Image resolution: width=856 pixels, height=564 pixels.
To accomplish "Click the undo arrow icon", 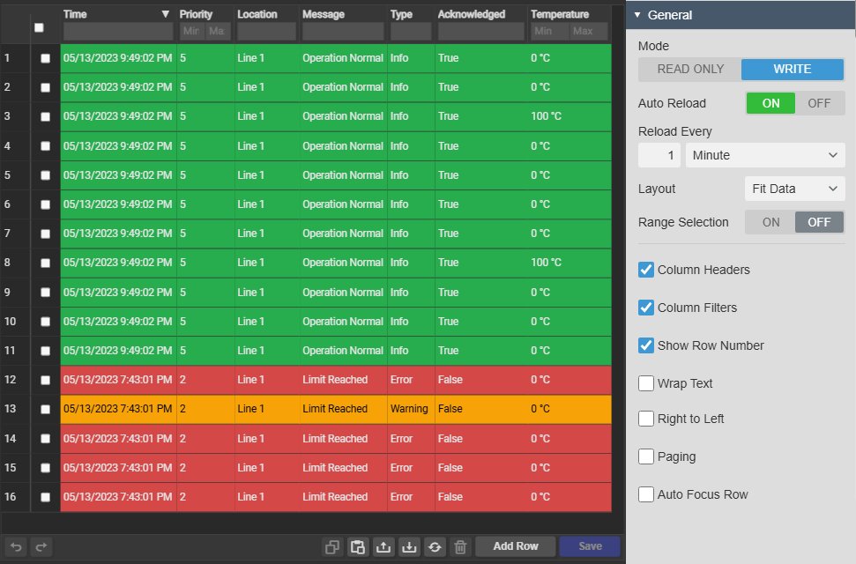I will point(17,546).
